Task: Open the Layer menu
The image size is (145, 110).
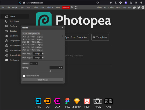Action: (x=22, y=8)
